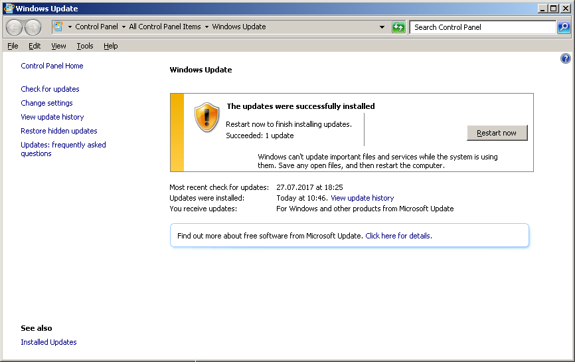The width and height of the screenshot is (575, 362).
Task: Expand dropdown arrow after All Control Panel Items
Action: tap(206, 27)
